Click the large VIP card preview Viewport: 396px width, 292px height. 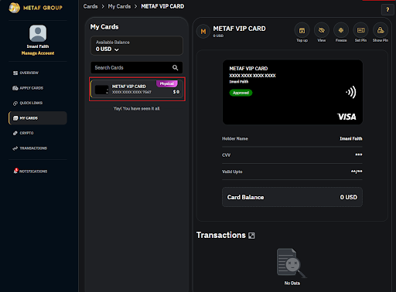pyautogui.click(x=292, y=92)
